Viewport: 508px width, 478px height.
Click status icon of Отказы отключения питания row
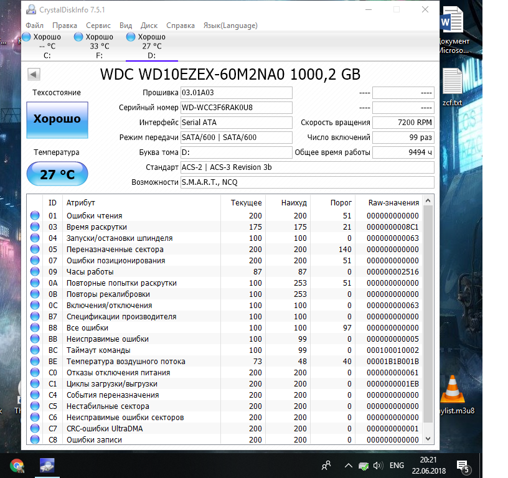click(x=35, y=372)
